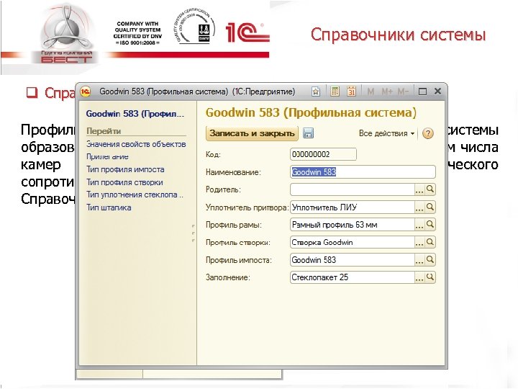Open Родитель value via magnifier icon
Image resolution: width=518 pixels, height=389 pixels.
coord(430,189)
